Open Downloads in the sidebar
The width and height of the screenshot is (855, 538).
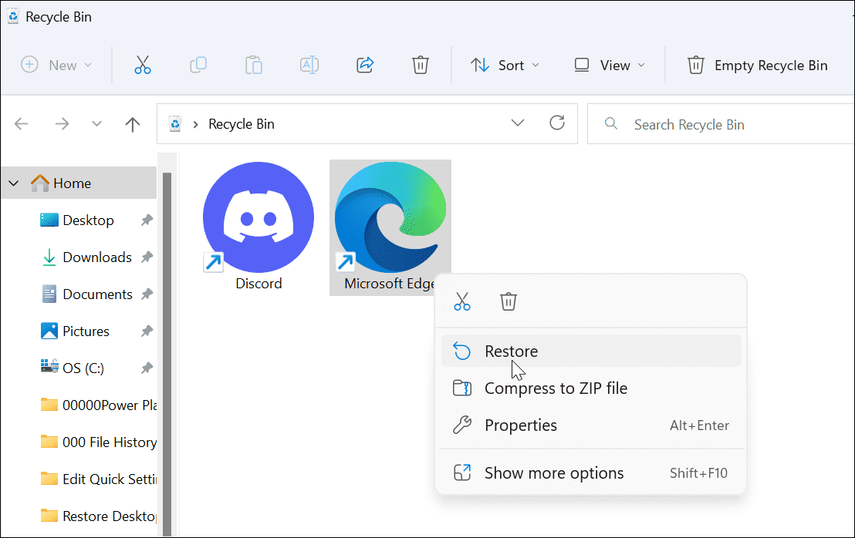pyautogui.click(x=96, y=257)
